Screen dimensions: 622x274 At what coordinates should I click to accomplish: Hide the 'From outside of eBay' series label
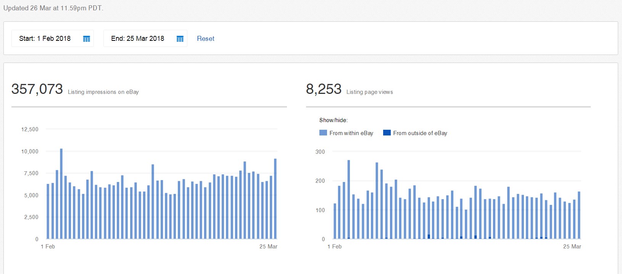(420, 133)
